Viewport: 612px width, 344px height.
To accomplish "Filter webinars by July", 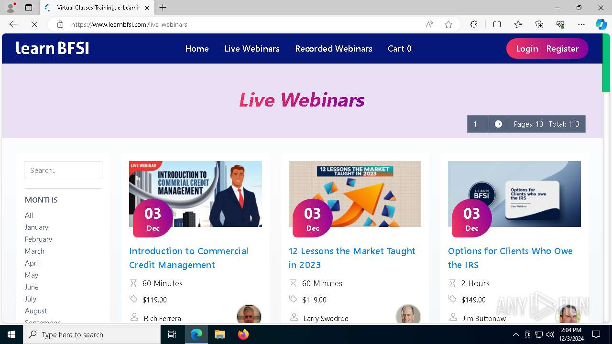I will click(x=31, y=299).
